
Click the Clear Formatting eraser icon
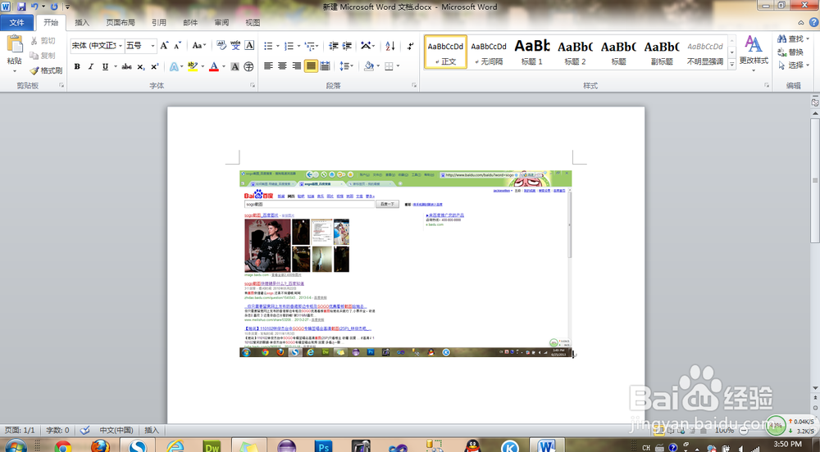[x=221, y=46]
